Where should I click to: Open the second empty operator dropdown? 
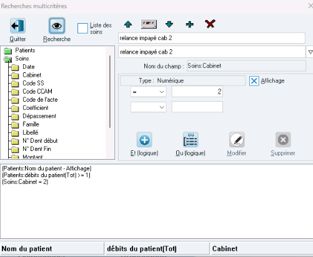(149, 107)
